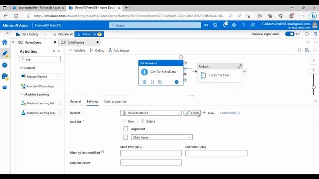Open the Monitor gauge icon in sidebar
Screen dimensions: 319x179
coord(5,65)
